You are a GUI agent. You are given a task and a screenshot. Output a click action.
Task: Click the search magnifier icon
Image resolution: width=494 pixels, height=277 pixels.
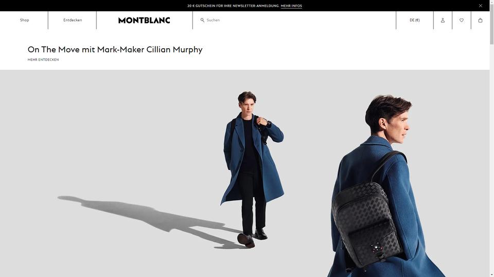click(x=202, y=20)
